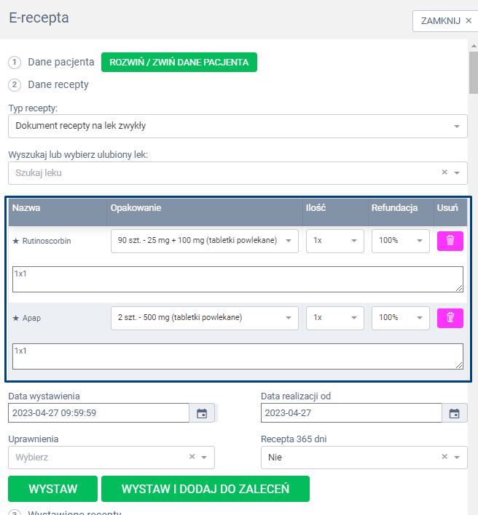Click WYSTAW I DODAJ DO ZALECEŃ
Screen dimensions: 478x515
tap(205, 489)
